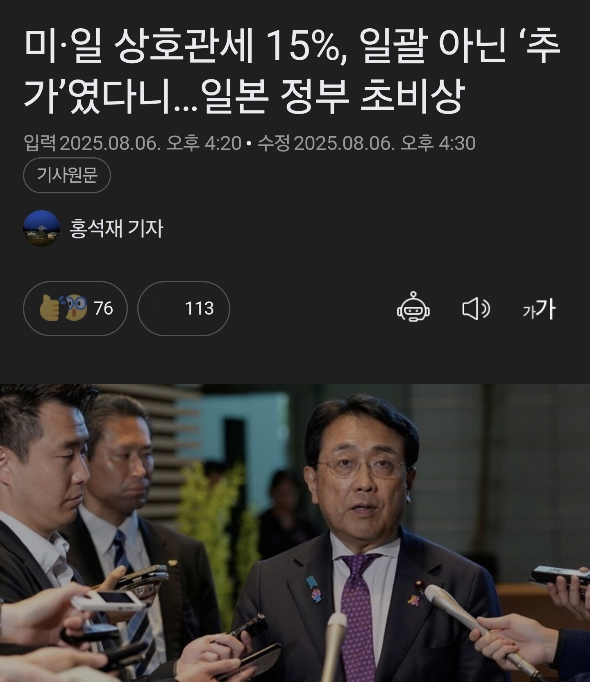
Task: Change font size with the 가가 icon
Action: coord(539,308)
